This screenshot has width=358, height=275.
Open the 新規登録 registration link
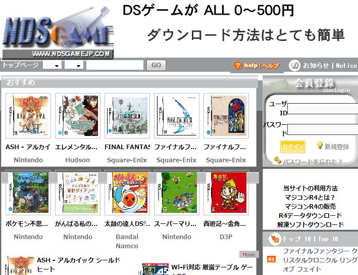point(337,147)
